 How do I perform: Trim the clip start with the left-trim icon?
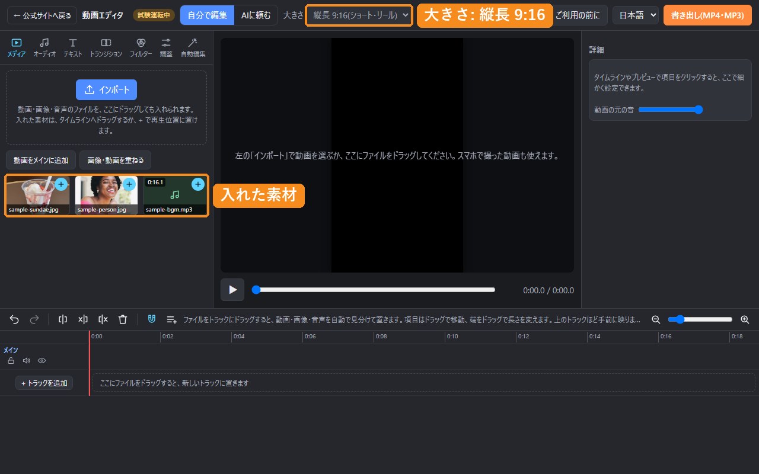click(83, 319)
